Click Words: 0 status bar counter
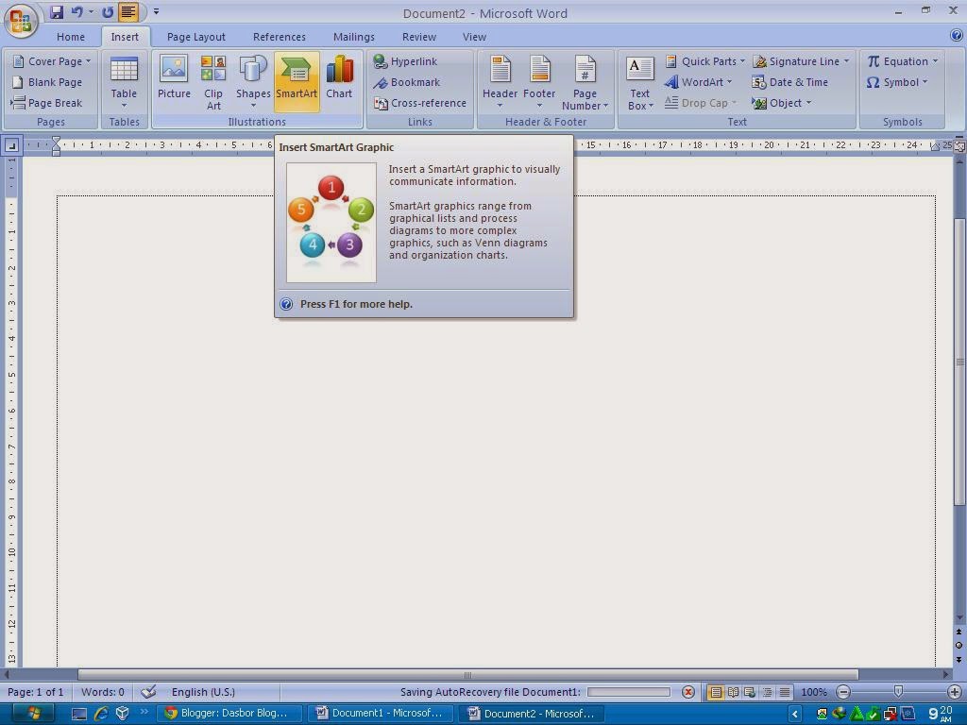The height and width of the screenshot is (725, 967). tap(102, 692)
